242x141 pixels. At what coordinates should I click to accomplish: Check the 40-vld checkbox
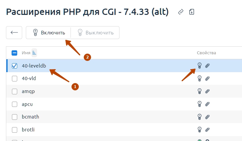(x=15, y=78)
